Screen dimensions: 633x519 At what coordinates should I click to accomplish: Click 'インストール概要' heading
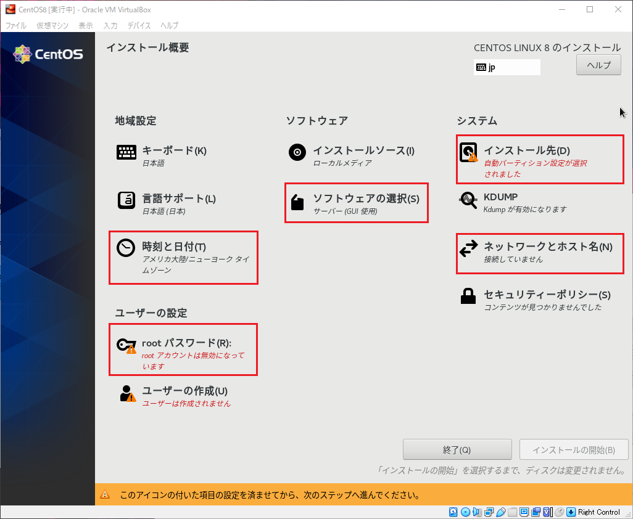click(147, 47)
